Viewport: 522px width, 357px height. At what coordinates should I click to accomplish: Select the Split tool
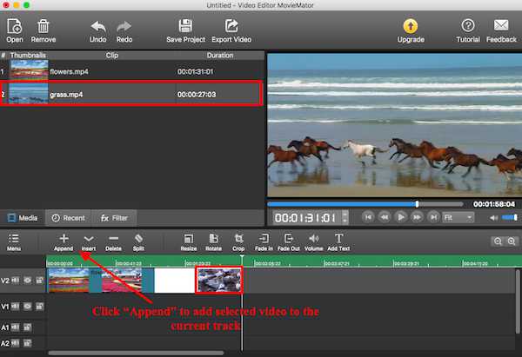(138, 242)
